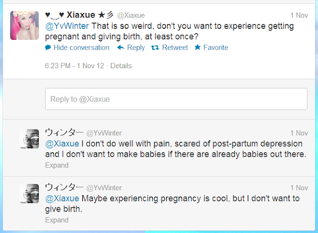
Task: Open the @Xiaxue mention in the last tweet
Action: pos(62,198)
